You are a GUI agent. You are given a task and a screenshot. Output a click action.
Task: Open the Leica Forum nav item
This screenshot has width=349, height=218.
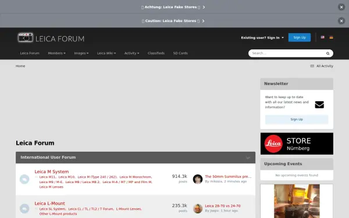click(30, 53)
